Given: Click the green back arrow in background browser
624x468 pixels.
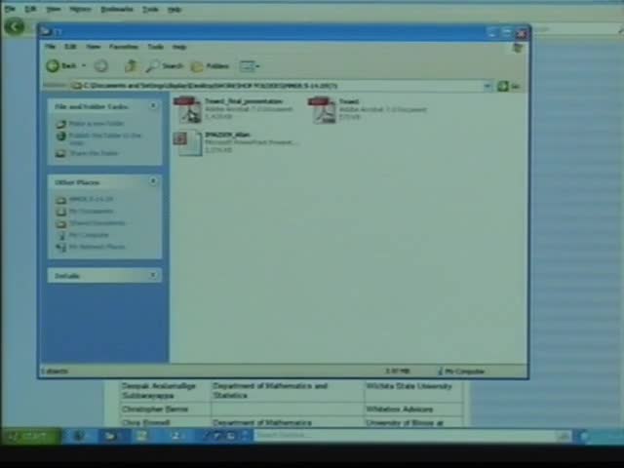Looking at the screenshot, I should click(x=15, y=26).
